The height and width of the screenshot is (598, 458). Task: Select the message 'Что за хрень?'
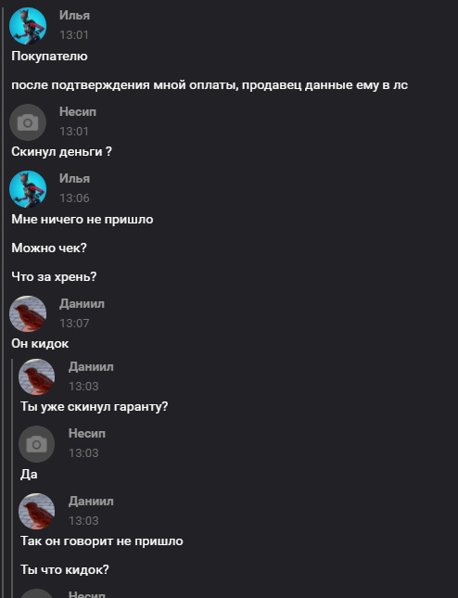(x=54, y=276)
